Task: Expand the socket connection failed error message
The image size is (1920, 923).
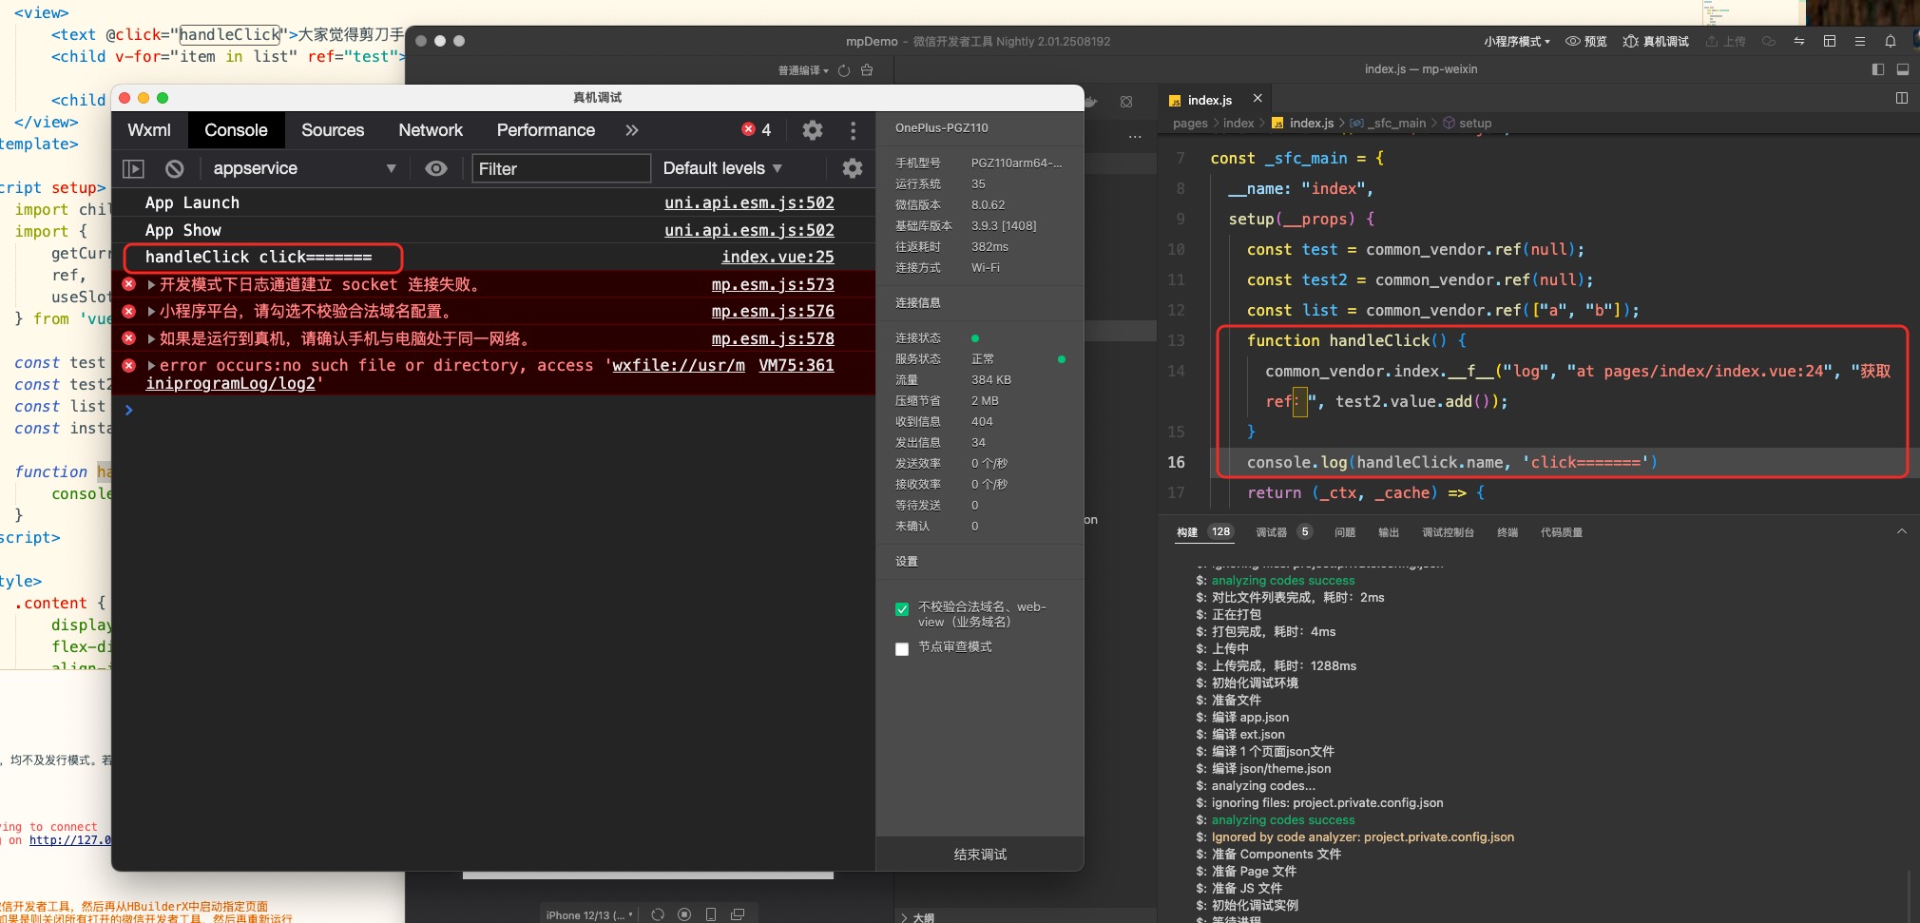Action: coord(151,284)
